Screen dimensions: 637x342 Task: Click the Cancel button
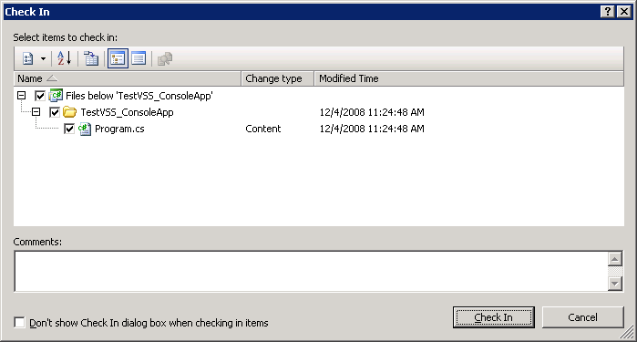(x=582, y=317)
